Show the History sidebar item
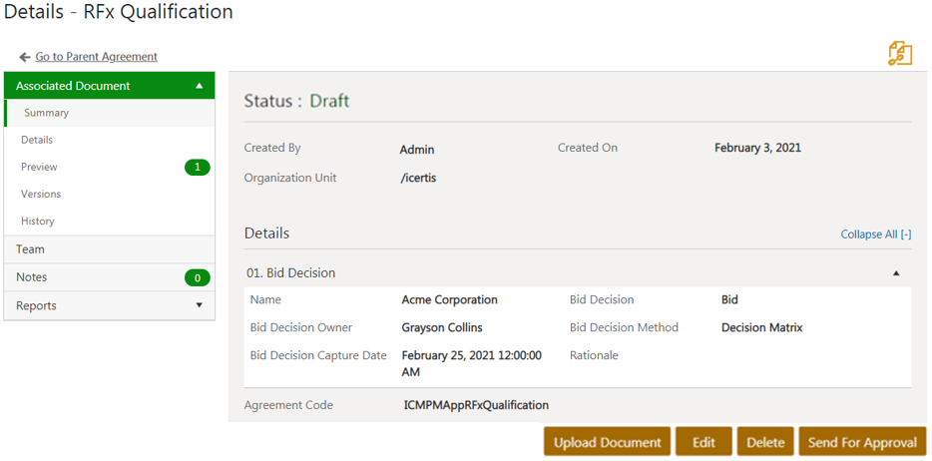This screenshot has width=932, height=461. pyautogui.click(x=38, y=221)
